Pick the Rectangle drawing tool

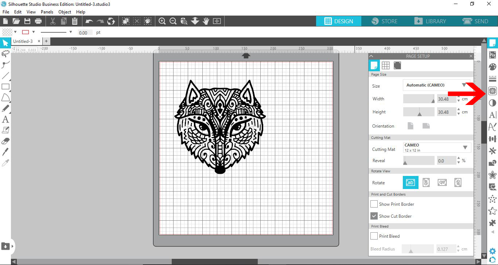(5, 87)
